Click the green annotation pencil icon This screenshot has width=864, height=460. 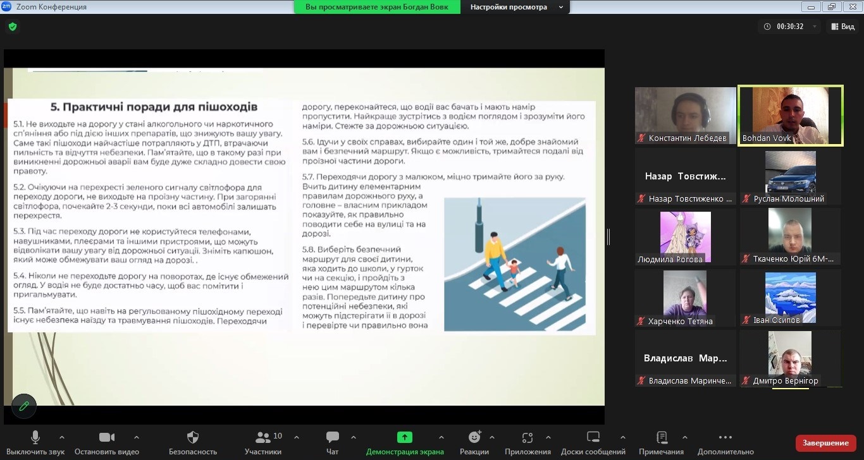24,406
